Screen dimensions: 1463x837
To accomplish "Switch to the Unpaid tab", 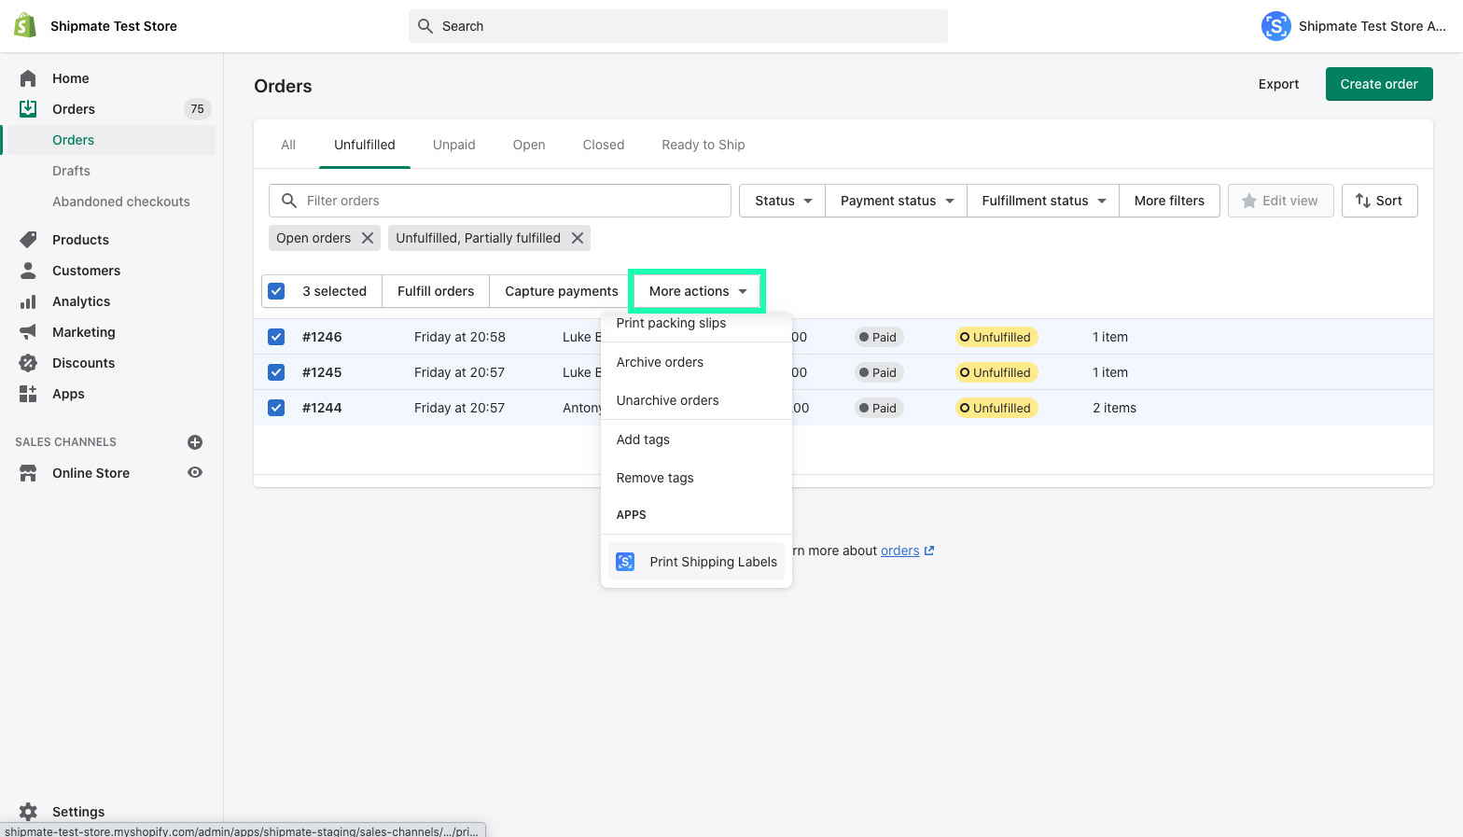I will [454, 145].
